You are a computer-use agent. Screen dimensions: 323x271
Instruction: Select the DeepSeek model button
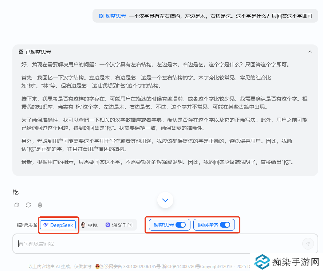coord(58,225)
